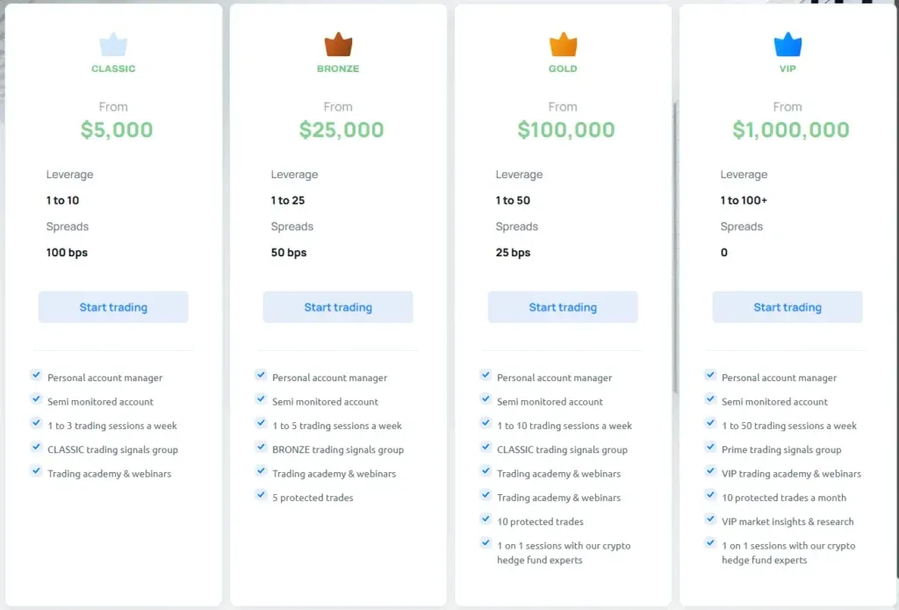This screenshot has height=610, width=899.
Task: Toggle Classic's Personal account manager checkbox
Action: pyautogui.click(x=36, y=375)
